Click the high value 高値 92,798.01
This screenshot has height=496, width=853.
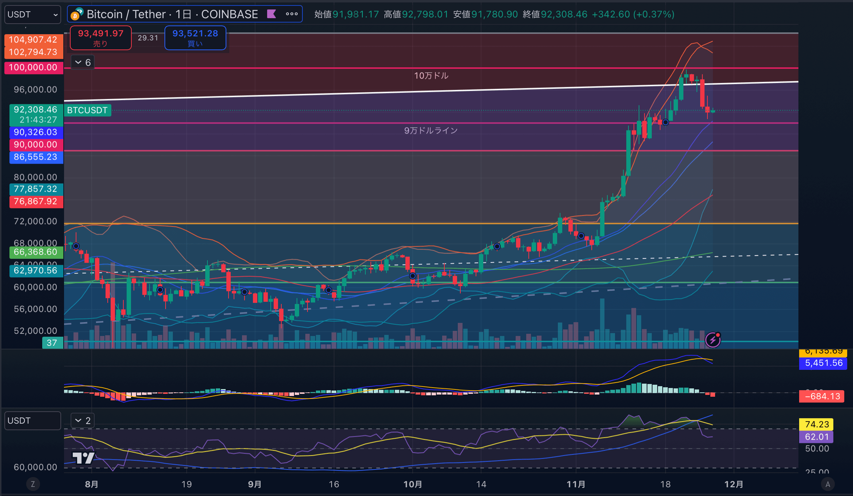pos(416,14)
